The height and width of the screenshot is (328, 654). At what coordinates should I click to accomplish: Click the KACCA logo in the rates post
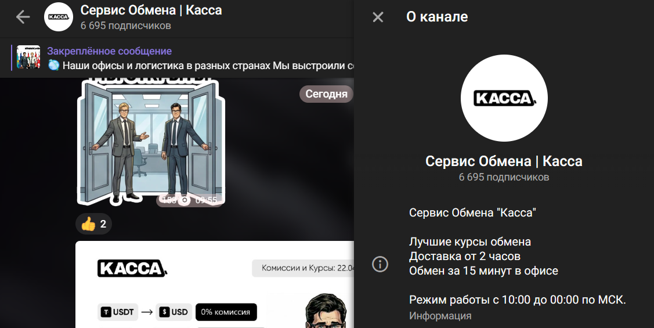pyautogui.click(x=132, y=268)
